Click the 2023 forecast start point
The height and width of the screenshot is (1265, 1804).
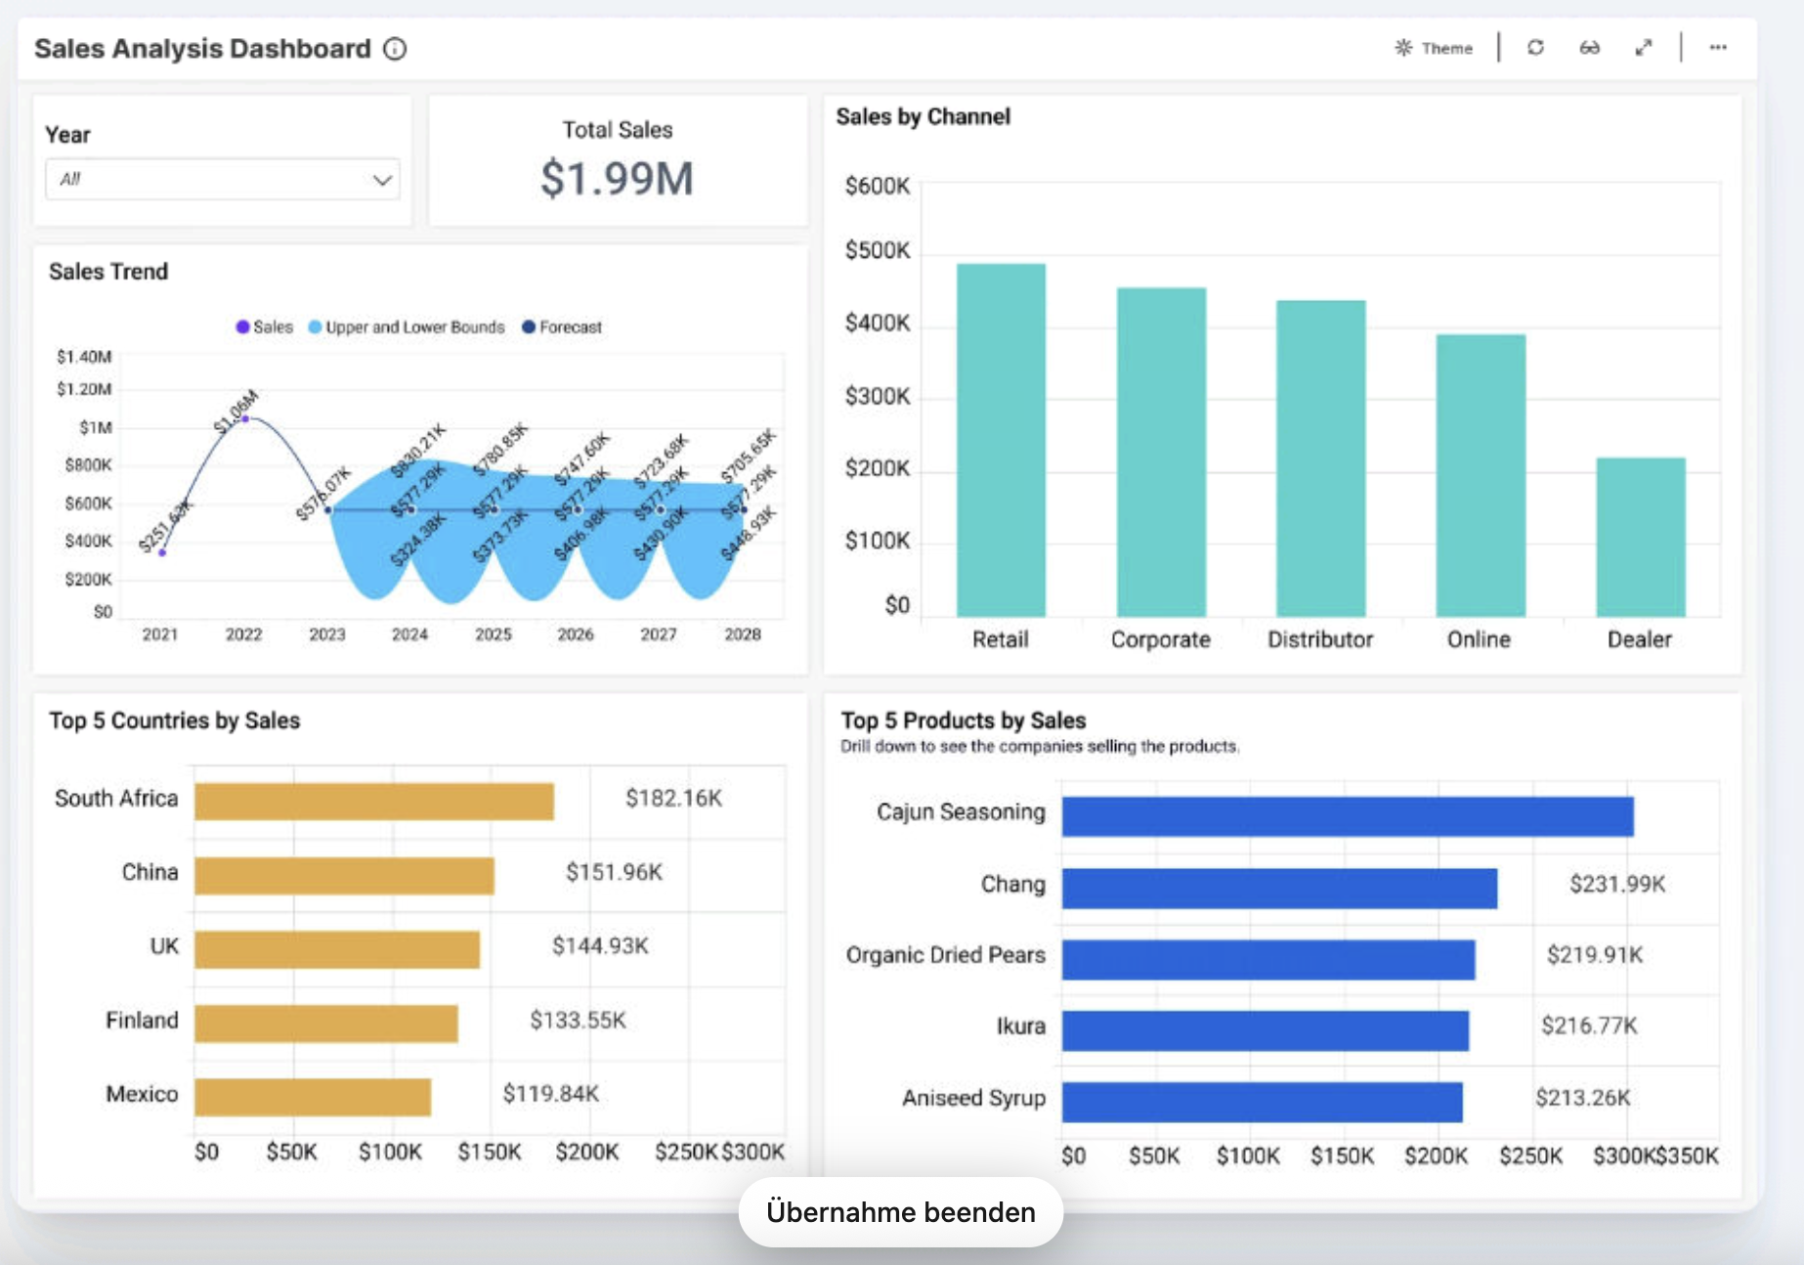point(328,509)
